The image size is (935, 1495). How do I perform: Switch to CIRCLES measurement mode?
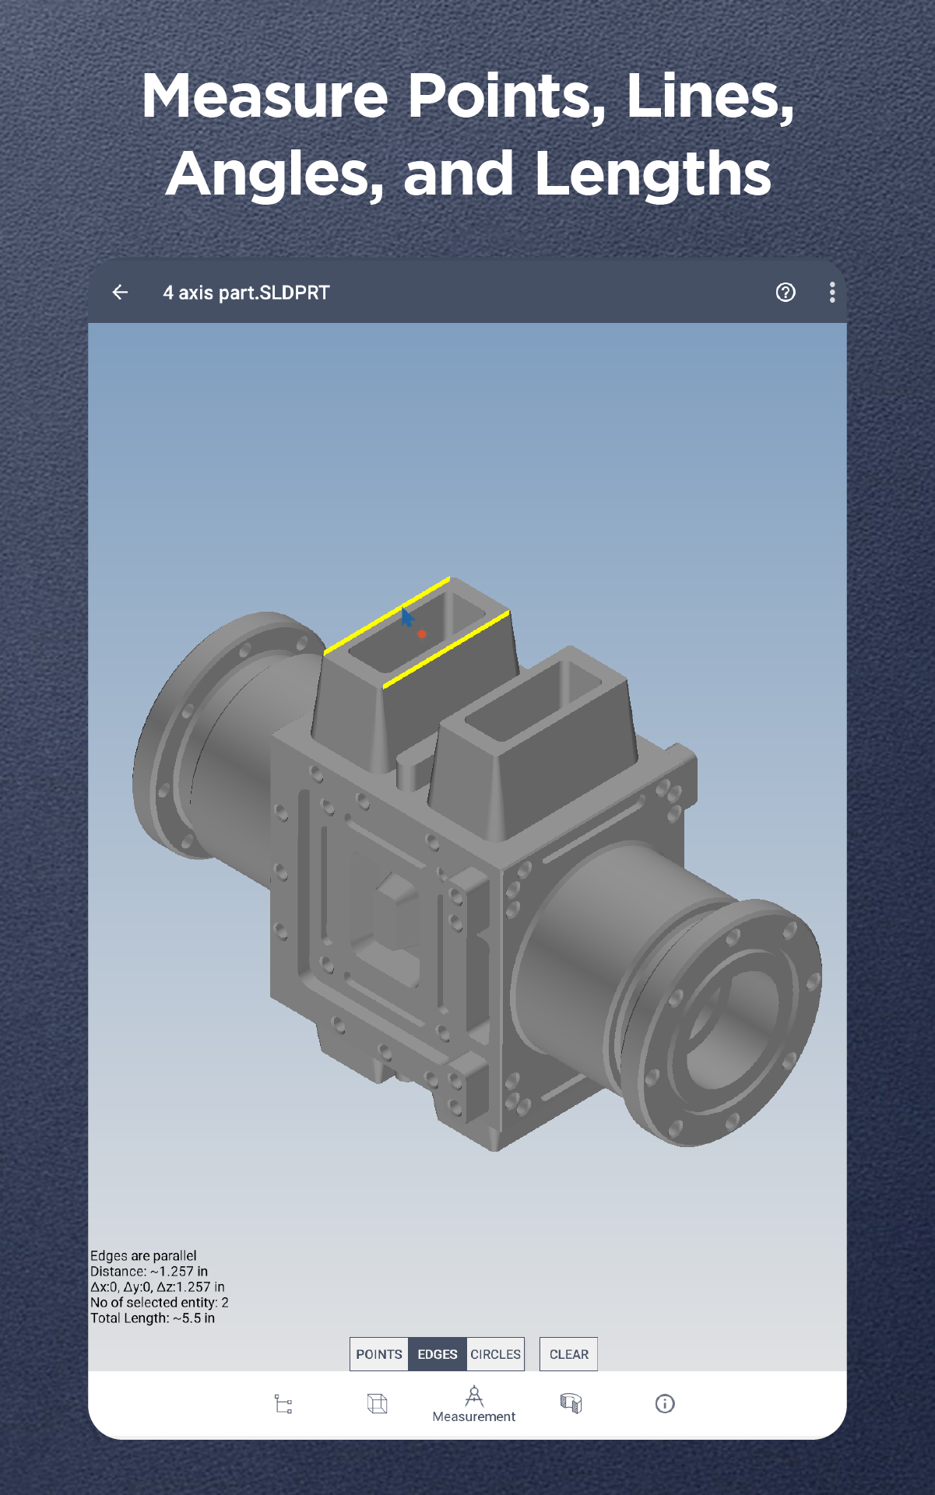(x=495, y=1354)
